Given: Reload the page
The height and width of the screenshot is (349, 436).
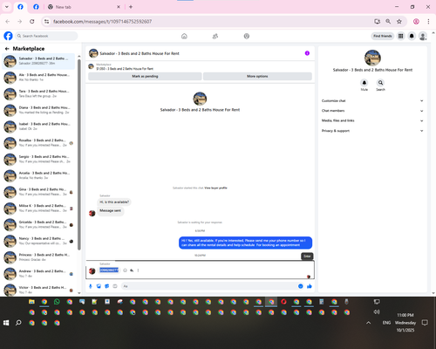Looking at the screenshot, I should pyautogui.click(x=32, y=22).
